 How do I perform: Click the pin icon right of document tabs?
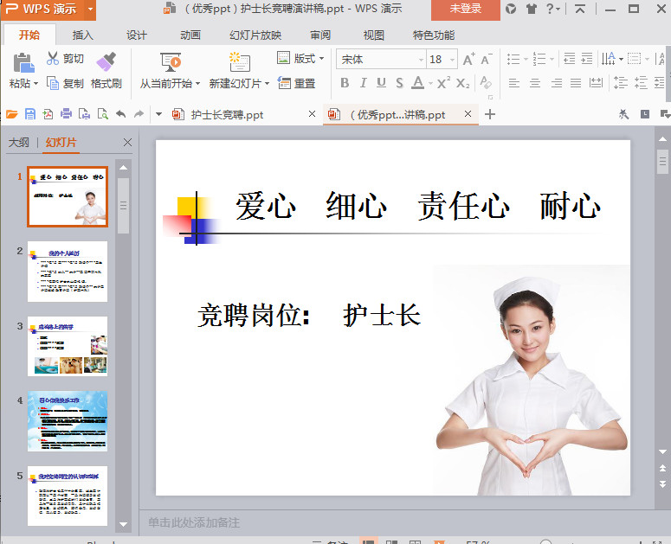click(x=624, y=114)
